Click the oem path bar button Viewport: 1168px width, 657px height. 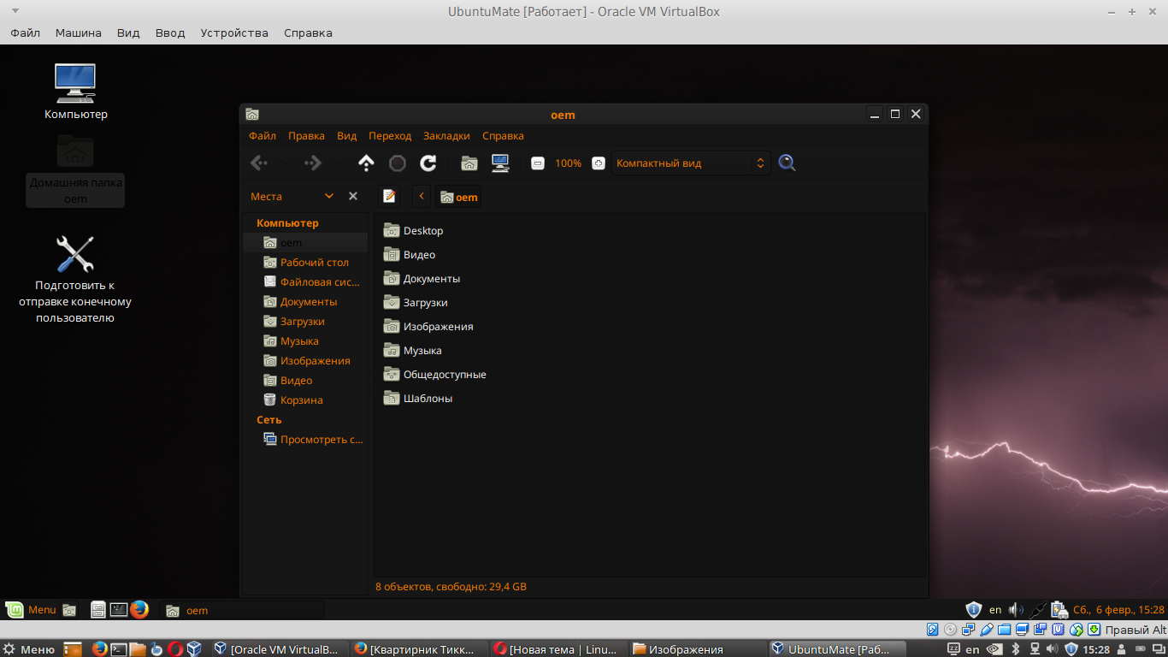tap(458, 197)
